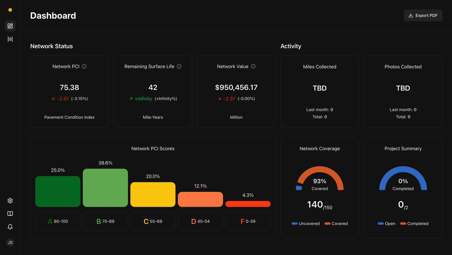Click the dark green 25.0% bar

point(58,191)
